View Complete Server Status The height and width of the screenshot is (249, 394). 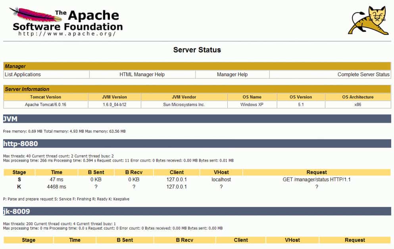[363, 74]
